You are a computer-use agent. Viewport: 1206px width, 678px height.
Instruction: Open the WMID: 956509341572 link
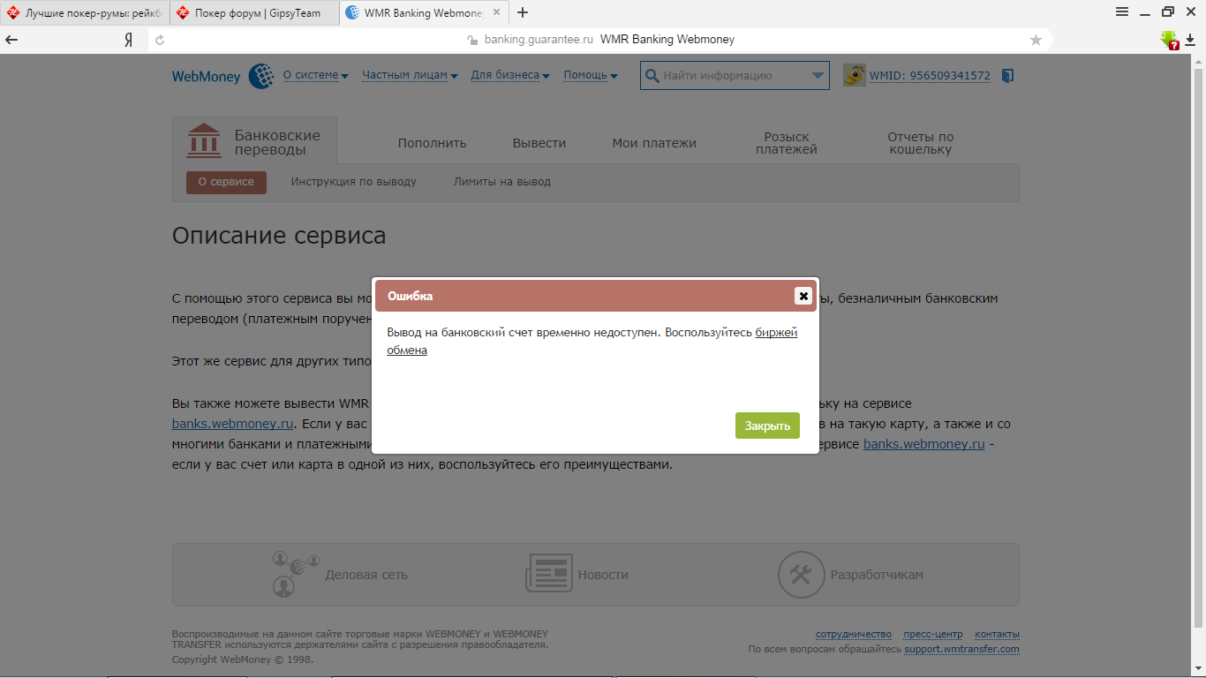tap(930, 76)
